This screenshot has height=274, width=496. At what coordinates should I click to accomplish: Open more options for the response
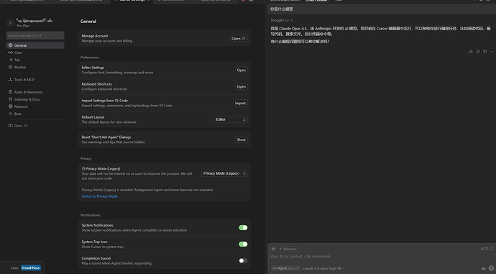(492, 52)
